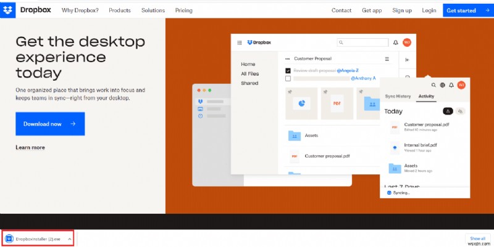Select All Files in the preview sidebar

tap(250, 74)
